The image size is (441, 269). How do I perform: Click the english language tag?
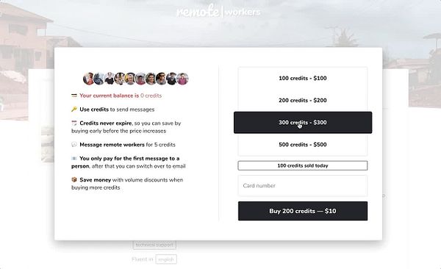click(166, 259)
